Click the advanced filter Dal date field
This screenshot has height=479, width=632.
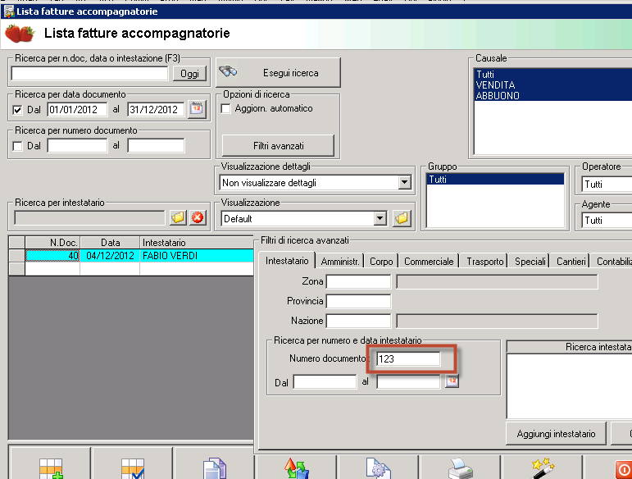point(325,382)
